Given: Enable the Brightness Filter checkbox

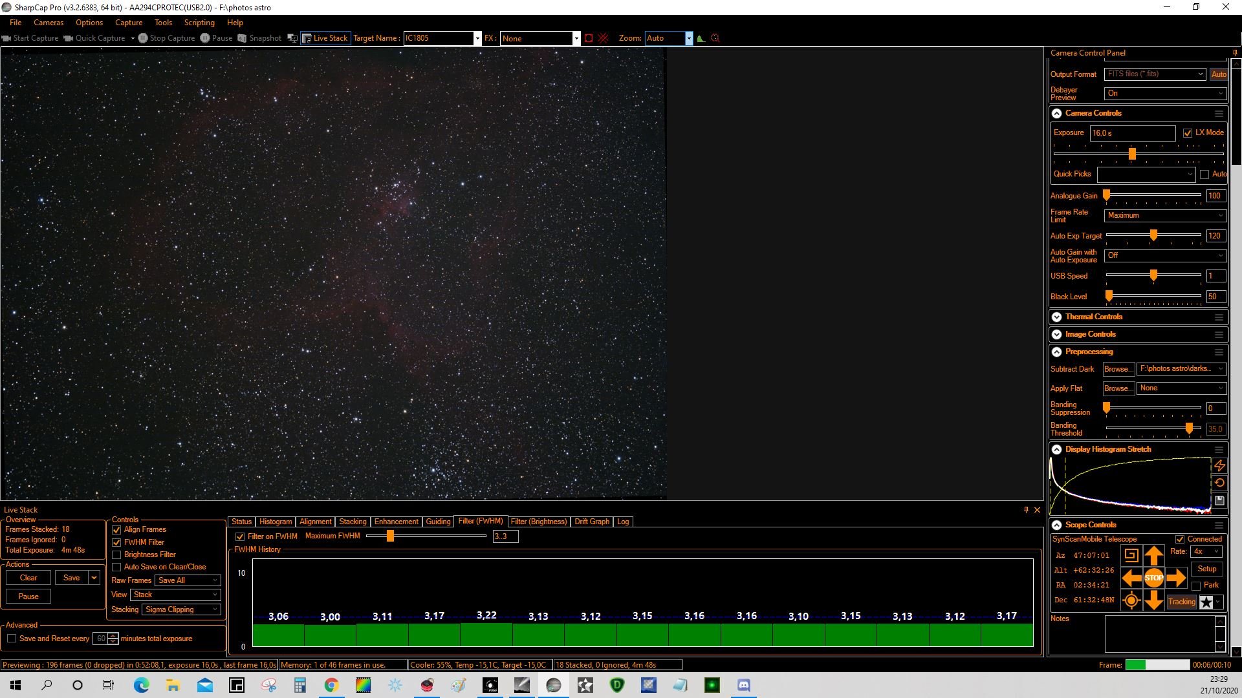Looking at the screenshot, I should coord(116,555).
